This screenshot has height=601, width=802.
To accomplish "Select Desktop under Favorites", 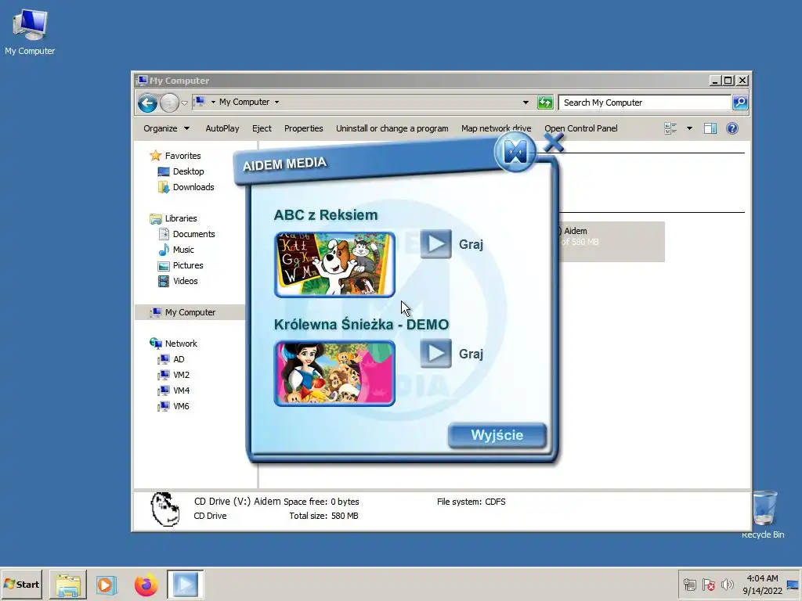I will click(181, 171).
